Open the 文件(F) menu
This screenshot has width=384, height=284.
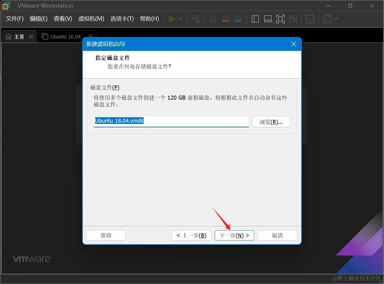point(15,19)
